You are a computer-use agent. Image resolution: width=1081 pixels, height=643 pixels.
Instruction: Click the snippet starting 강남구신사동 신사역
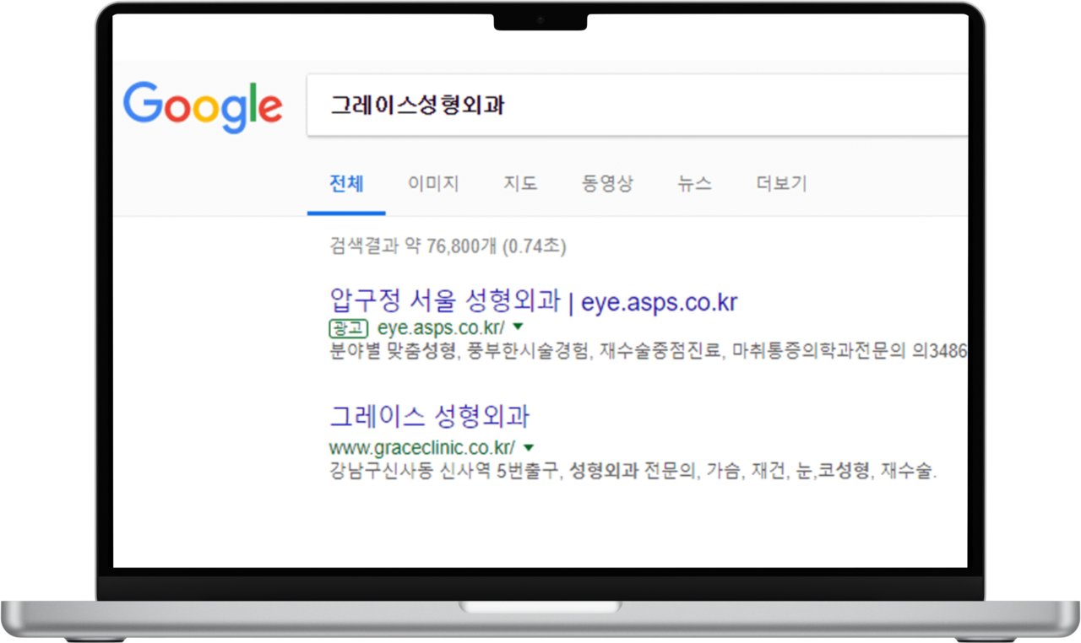(x=633, y=471)
